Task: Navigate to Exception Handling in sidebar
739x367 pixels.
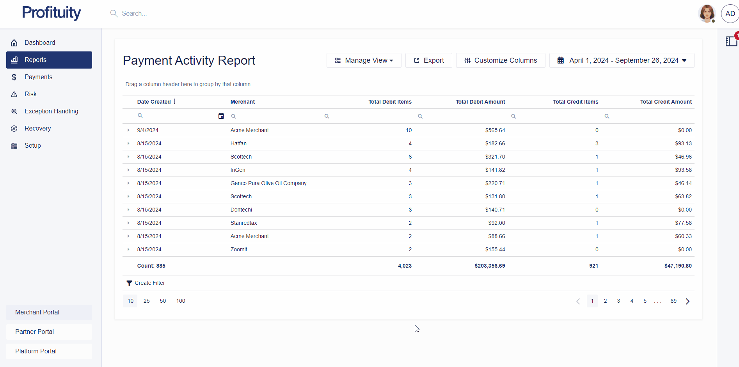Action: click(x=51, y=111)
